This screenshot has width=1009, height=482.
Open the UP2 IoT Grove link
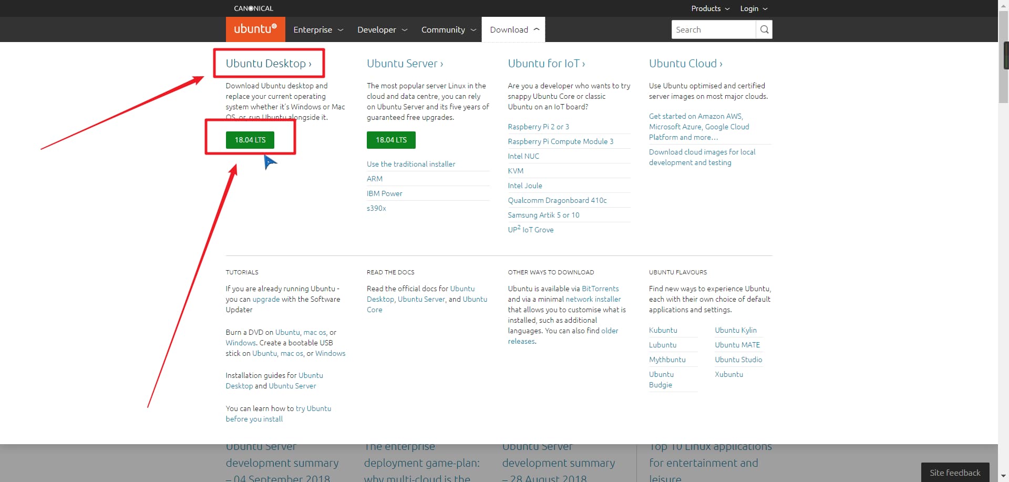click(530, 229)
